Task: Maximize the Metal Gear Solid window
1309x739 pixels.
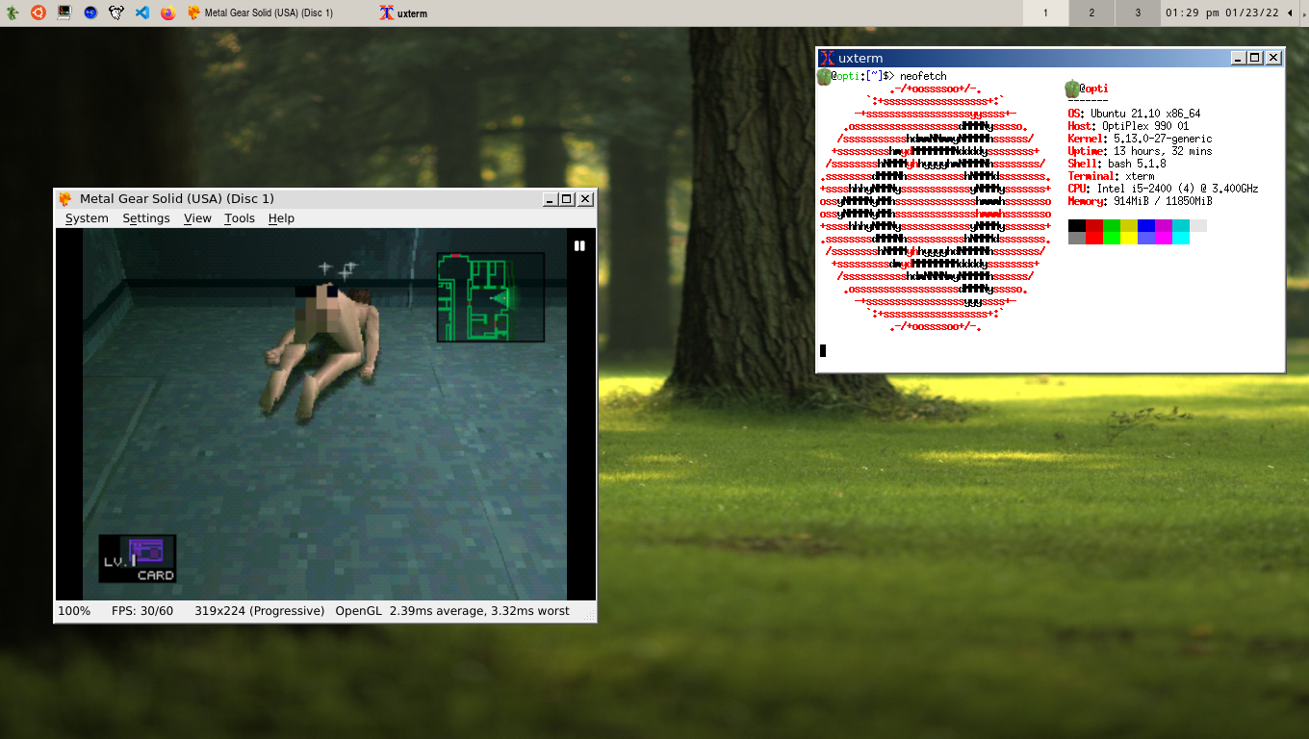Action: 567,199
